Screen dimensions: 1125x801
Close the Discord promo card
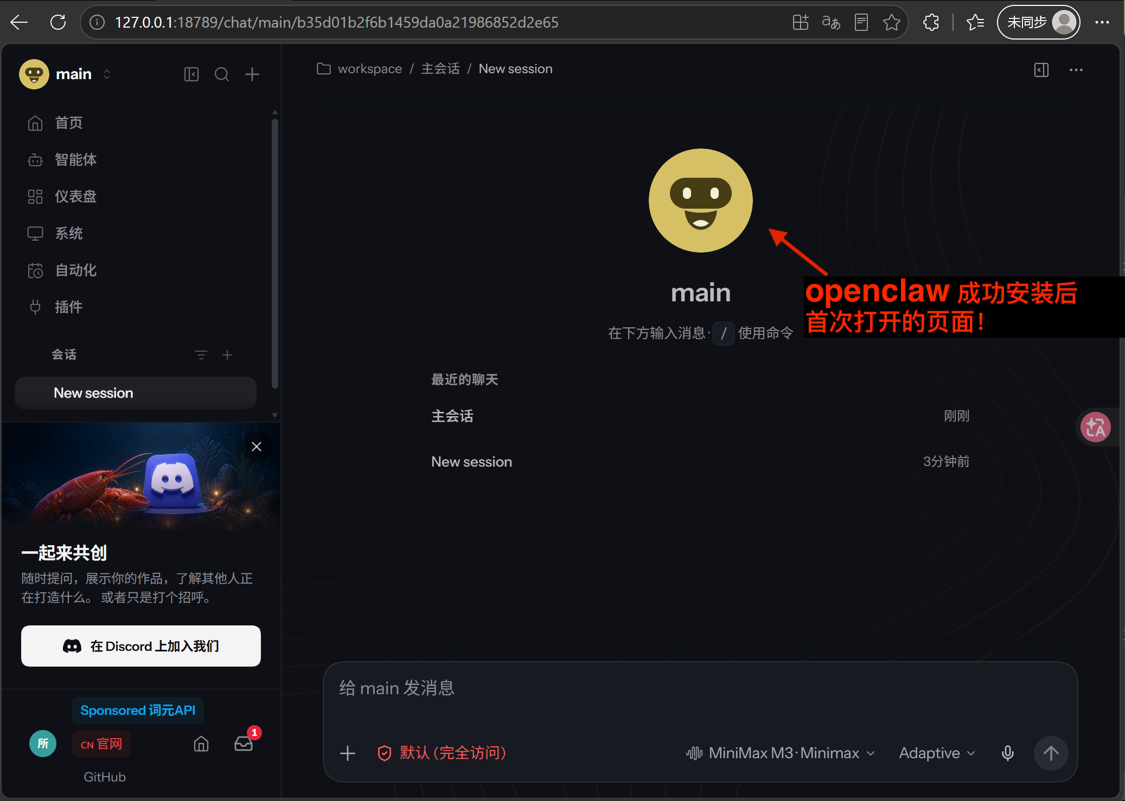pyautogui.click(x=257, y=447)
